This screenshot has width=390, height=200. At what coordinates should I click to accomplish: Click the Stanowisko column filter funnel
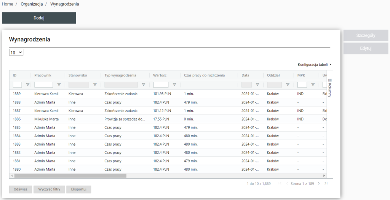(x=95, y=85)
